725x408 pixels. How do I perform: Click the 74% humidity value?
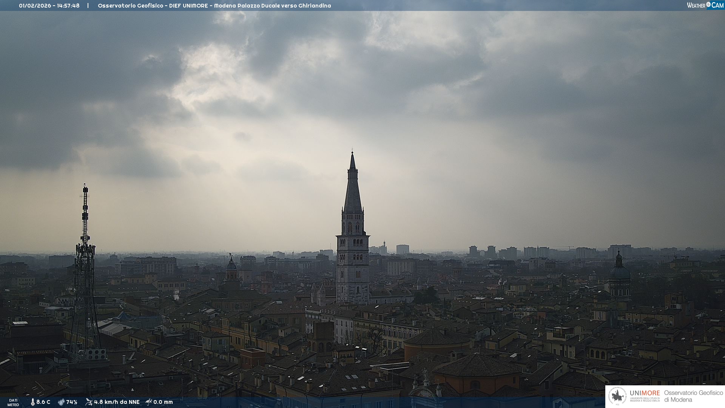point(72,402)
